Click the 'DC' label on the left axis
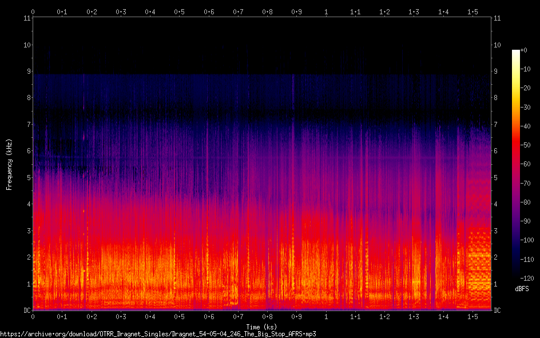540x338 pixels. coord(26,311)
